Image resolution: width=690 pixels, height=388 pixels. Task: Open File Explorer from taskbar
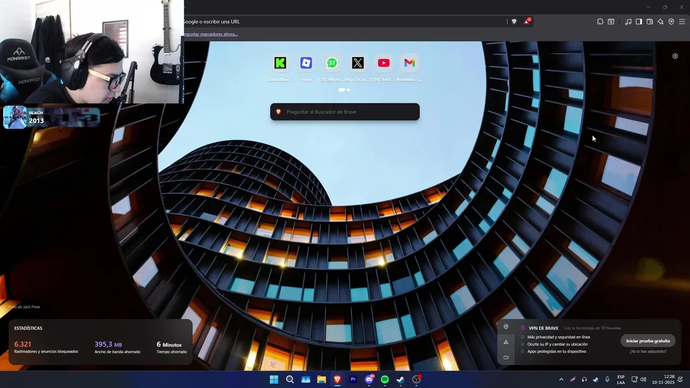[321, 379]
